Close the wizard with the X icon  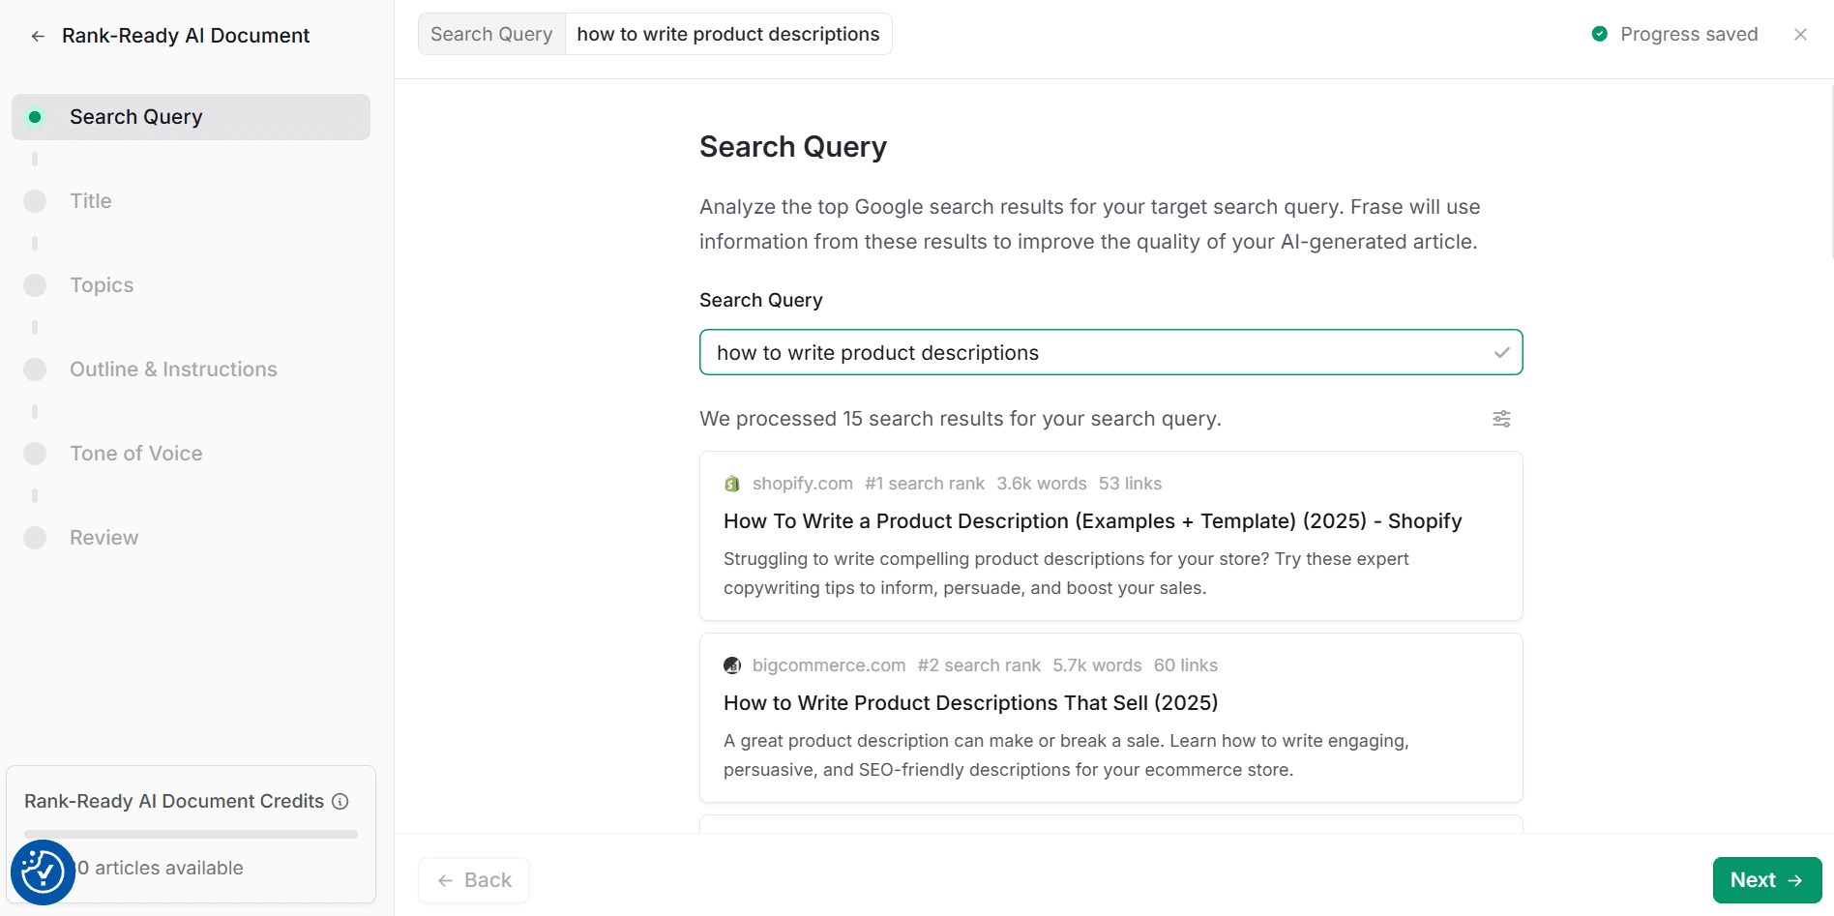[x=1800, y=34]
